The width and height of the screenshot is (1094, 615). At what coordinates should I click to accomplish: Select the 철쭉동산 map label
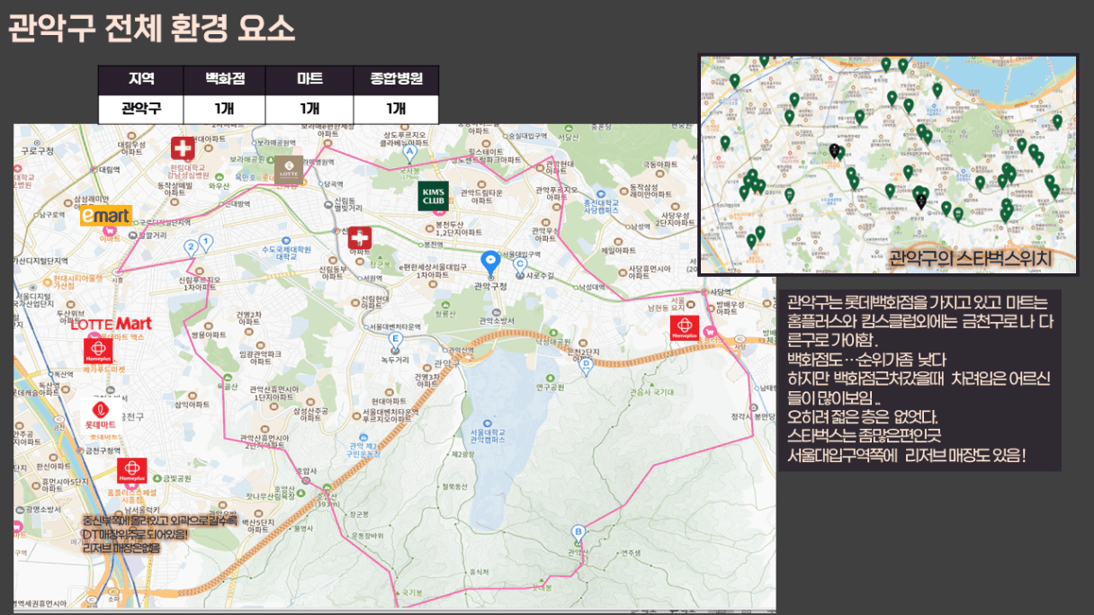coord(456,487)
